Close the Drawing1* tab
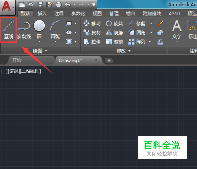197x169 pixels. pyautogui.click(x=96, y=60)
